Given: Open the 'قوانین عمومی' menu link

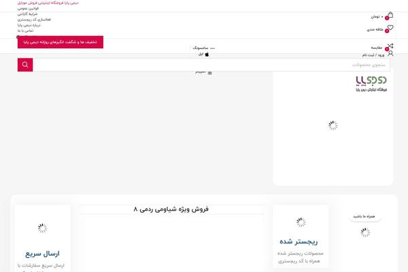Looking at the screenshot, I should click(x=28, y=8).
